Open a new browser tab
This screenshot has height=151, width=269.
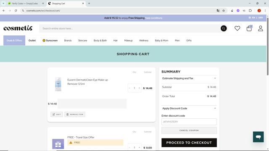pyautogui.click(x=89, y=3)
